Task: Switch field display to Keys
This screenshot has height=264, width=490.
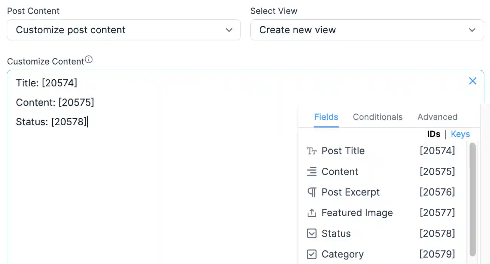Action: 460,134
